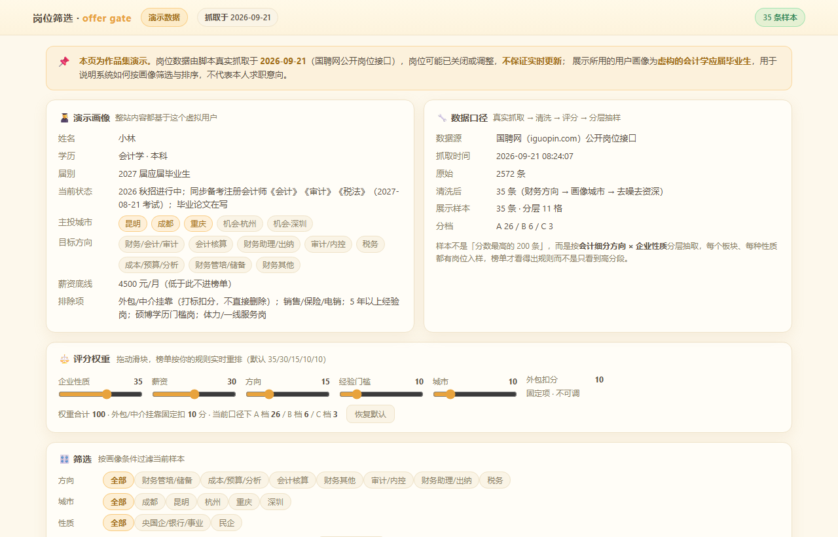This screenshot has width=838, height=537.
Task: Click the 昆明 tag in 主投城市 row
Action: pos(133,223)
